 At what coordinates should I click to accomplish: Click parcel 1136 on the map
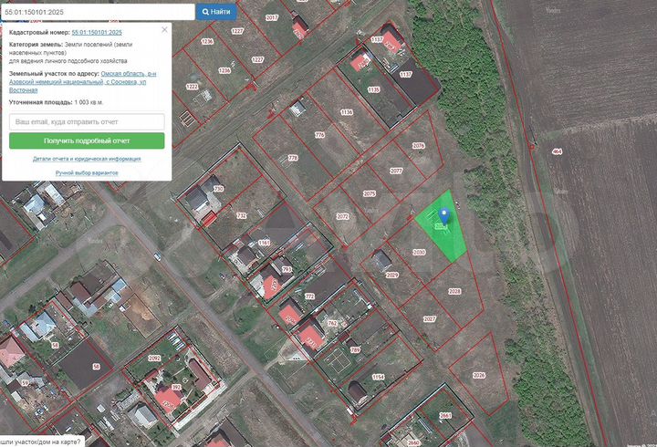tap(346, 112)
